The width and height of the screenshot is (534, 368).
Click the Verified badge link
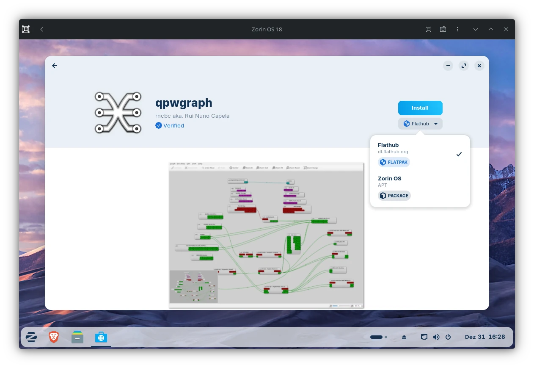pos(170,125)
